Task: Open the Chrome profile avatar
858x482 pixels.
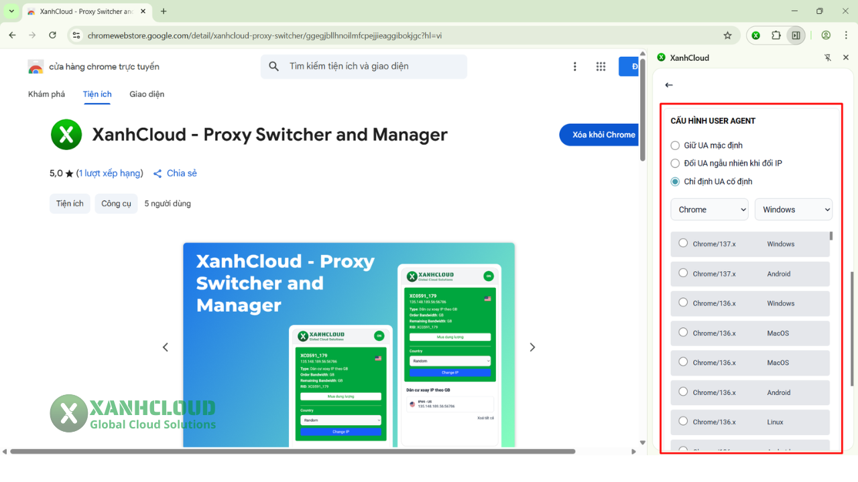Action: (x=826, y=35)
